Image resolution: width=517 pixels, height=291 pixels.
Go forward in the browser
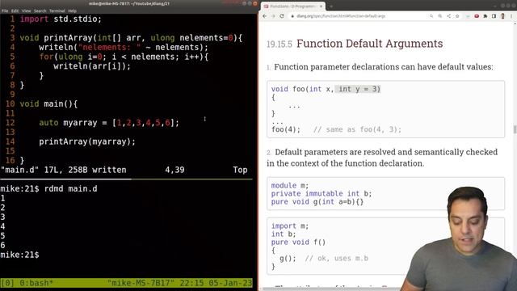[273, 16]
